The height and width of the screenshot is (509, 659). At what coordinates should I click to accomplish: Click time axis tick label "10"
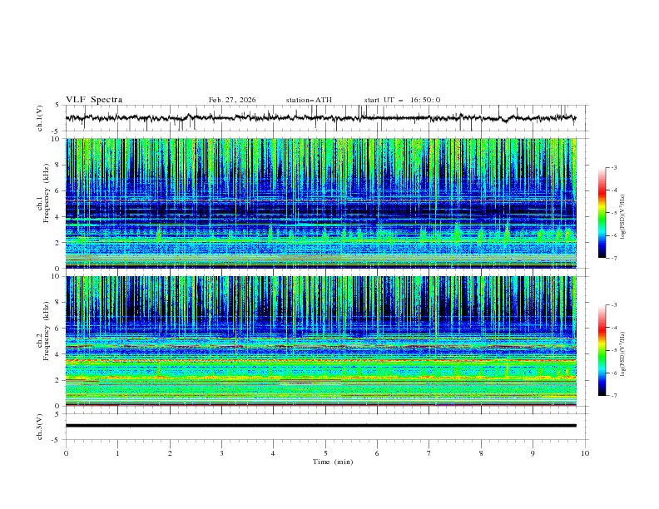point(585,453)
